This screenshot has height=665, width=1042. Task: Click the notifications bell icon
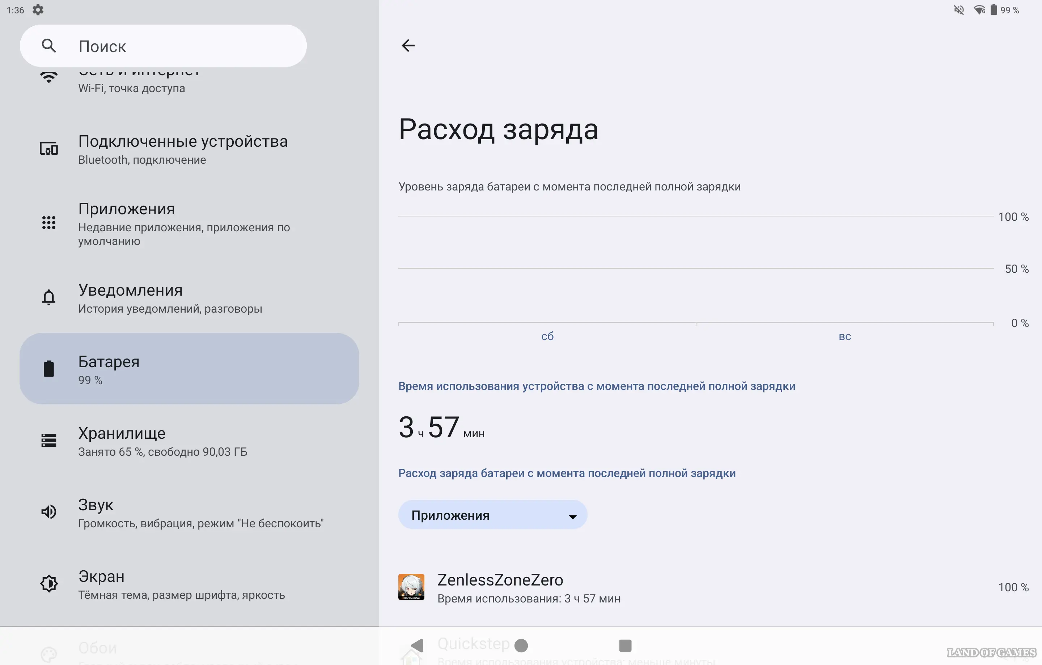(x=49, y=297)
